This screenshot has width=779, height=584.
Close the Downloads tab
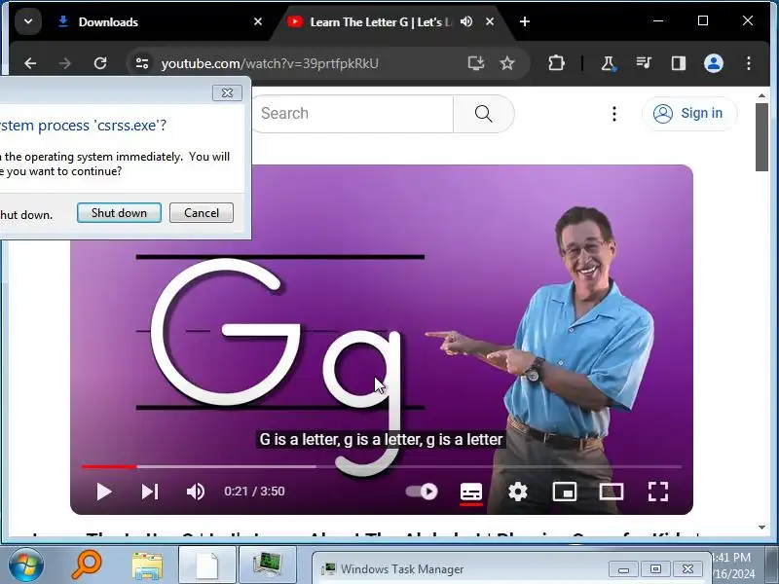coord(258,21)
